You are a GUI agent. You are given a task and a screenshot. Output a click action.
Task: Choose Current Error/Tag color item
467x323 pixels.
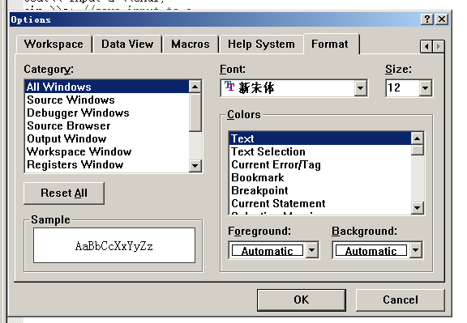[320, 164]
